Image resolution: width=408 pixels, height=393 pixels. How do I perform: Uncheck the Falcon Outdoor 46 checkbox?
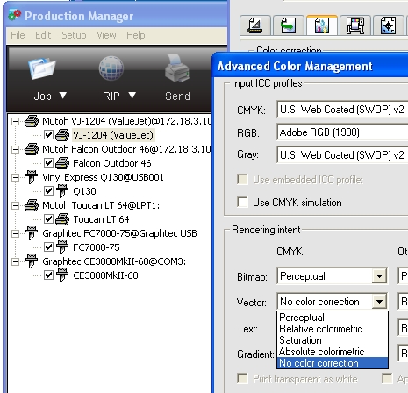coord(48,163)
